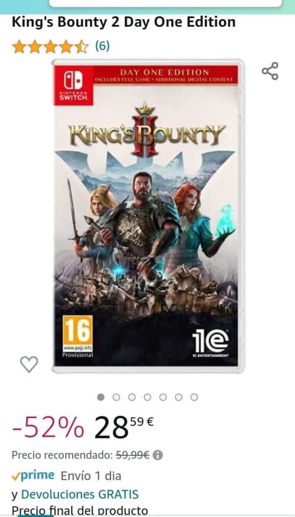295x517 pixels.
Task: Tap the Precio final del producto link
Action: pyautogui.click(x=79, y=510)
